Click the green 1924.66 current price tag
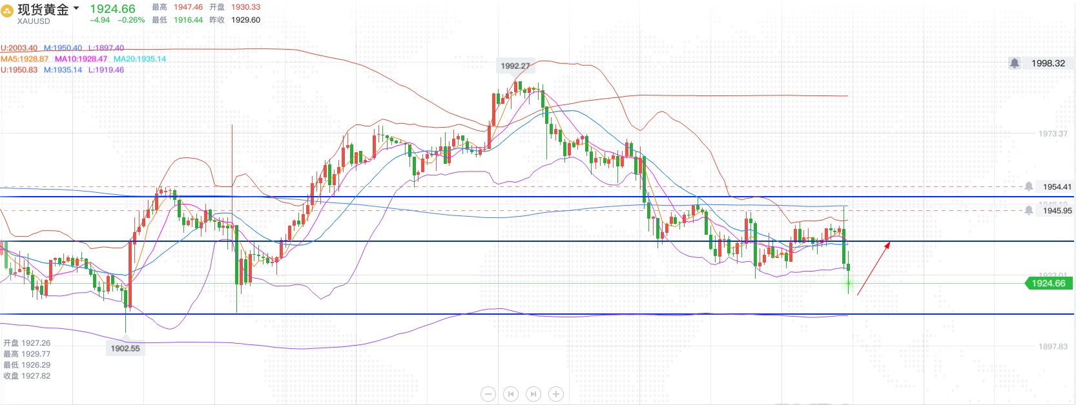 pyautogui.click(x=1048, y=283)
